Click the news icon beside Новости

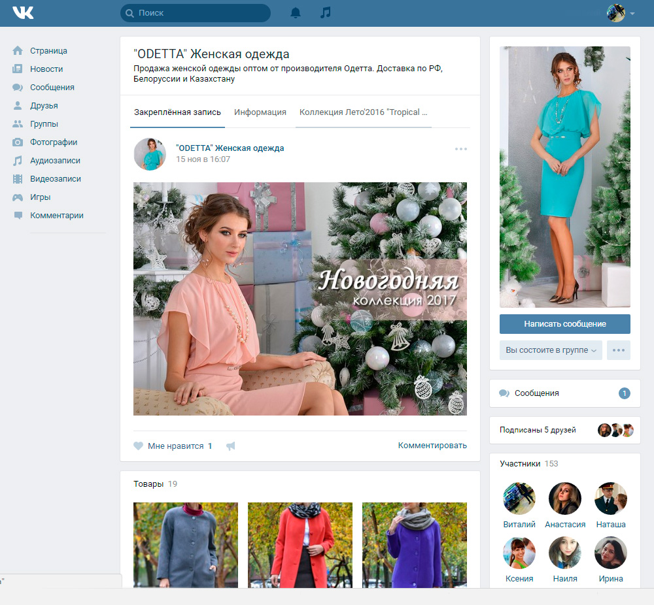point(18,69)
